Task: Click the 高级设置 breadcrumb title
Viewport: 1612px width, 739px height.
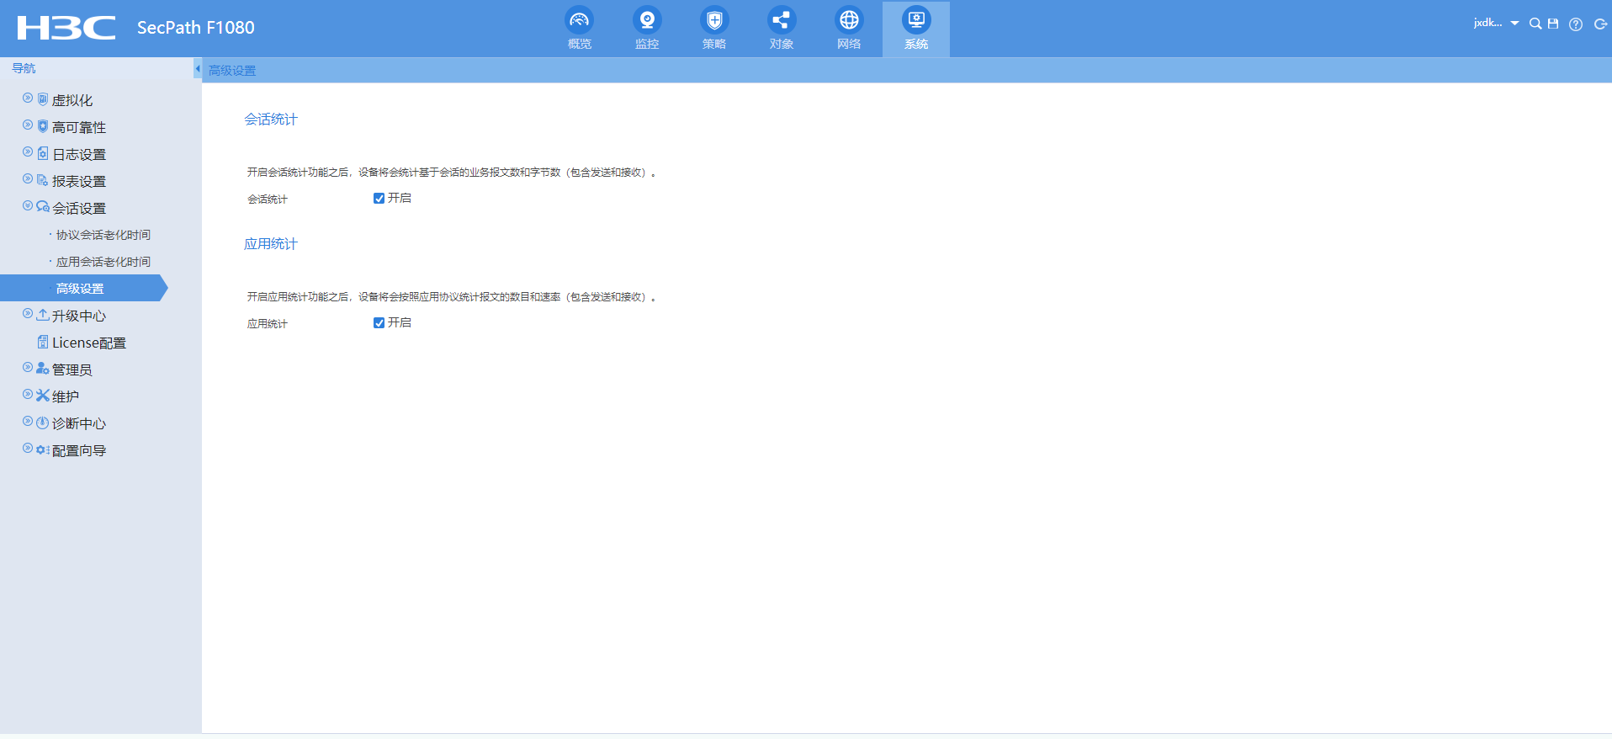Action: click(232, 71)
